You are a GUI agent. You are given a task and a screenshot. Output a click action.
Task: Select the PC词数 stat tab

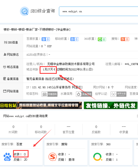click(13, 129)
